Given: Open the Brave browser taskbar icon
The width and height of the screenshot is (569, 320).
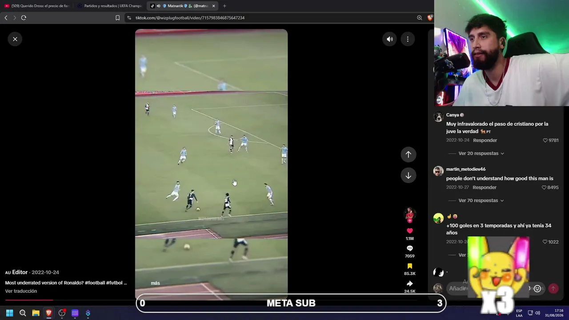Looking at the screenshot, I should click(49, 313).
